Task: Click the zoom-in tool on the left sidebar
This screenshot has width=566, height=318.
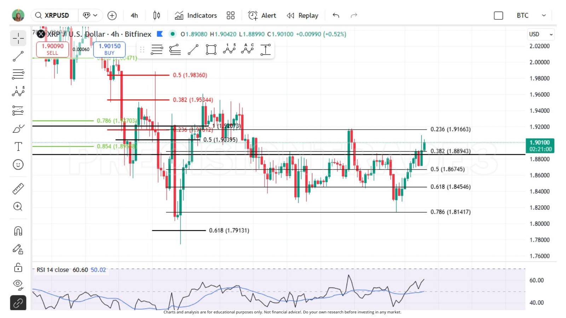Action: pyautogui.click(x=18, y=206)
